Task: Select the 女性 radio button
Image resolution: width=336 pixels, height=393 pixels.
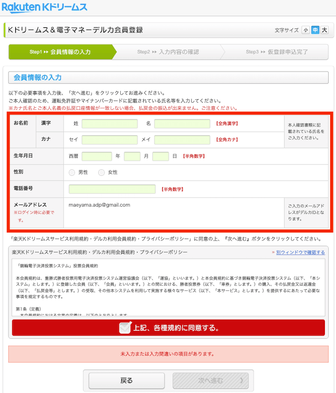Action: [101, 173]
